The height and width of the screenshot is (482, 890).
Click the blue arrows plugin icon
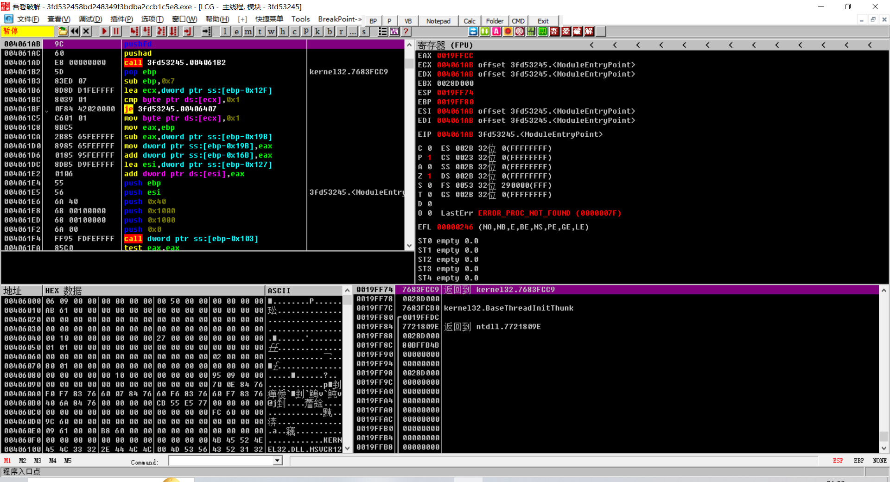pyautogui.click(x=473, y=31)
